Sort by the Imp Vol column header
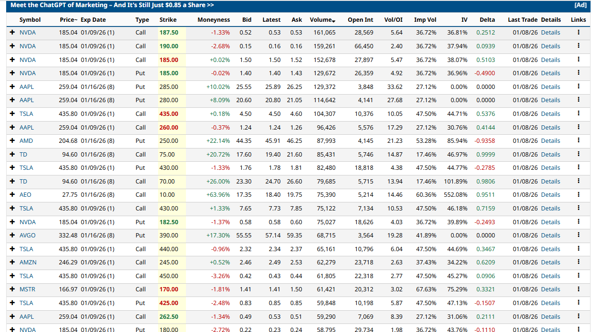Viewport: 591px width, 332px height. point(425,20)
